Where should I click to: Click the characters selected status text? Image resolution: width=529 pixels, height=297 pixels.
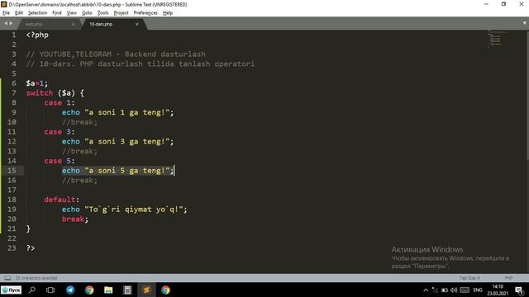point(36,278)
